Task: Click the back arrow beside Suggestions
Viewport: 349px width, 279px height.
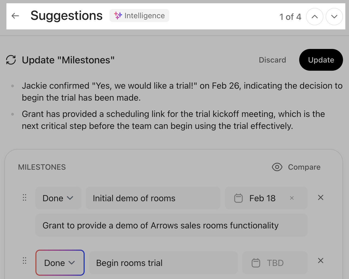Action: click(x=16, y=16)
